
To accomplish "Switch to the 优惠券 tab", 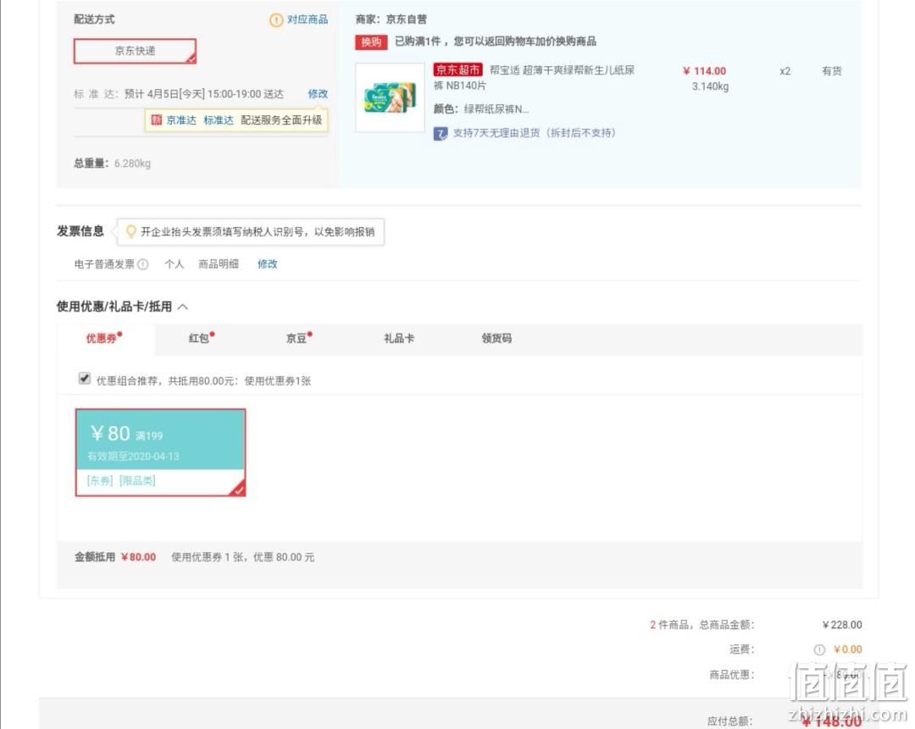I will pyautogui.click(x=104, y=339).
